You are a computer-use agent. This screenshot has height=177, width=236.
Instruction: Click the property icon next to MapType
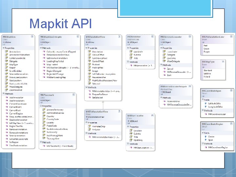point(6,65)
